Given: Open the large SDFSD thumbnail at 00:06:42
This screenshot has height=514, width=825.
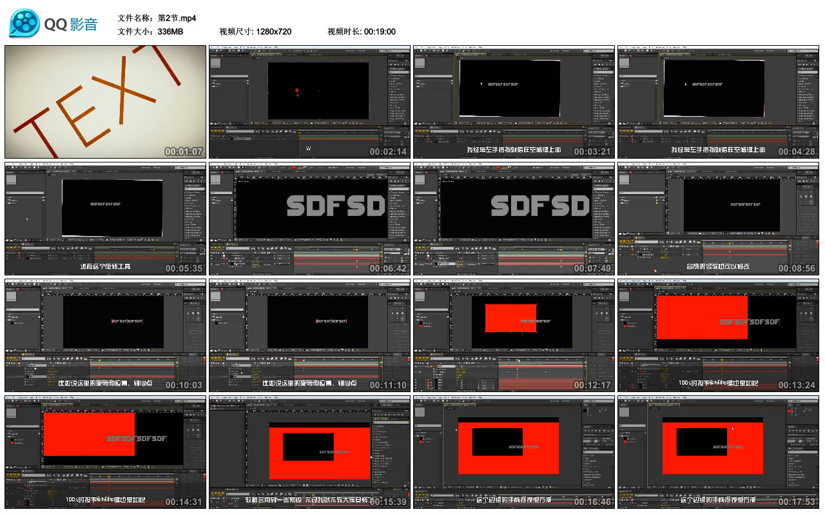Looking at the screenshot, I should point(309,219).
